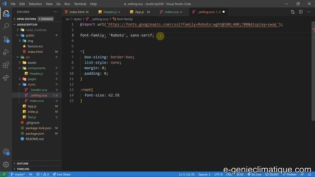315x177 pixels.
Task: Click the editor vertical scrollbar
Action: (313, 70)
